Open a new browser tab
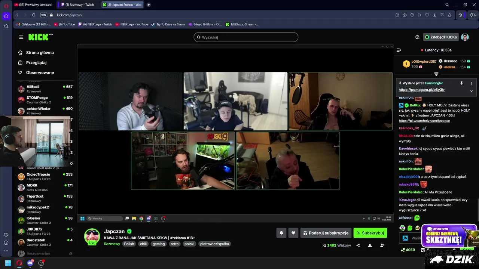This screenshot has width=479, height=269. 149,5
